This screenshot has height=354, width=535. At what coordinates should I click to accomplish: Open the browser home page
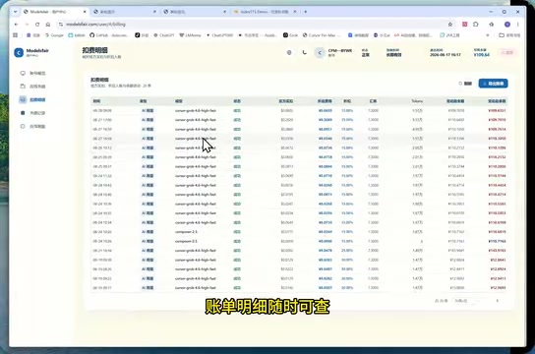point(48,25)
